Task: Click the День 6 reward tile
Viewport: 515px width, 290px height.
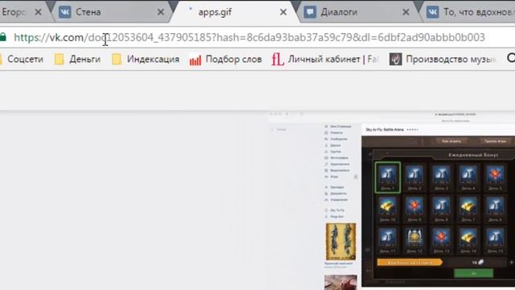Action: 495,209
